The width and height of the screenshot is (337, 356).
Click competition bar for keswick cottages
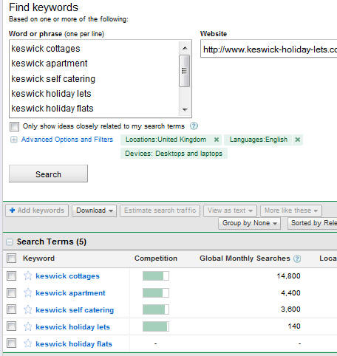pyautogui.click(x=156, y=275)
